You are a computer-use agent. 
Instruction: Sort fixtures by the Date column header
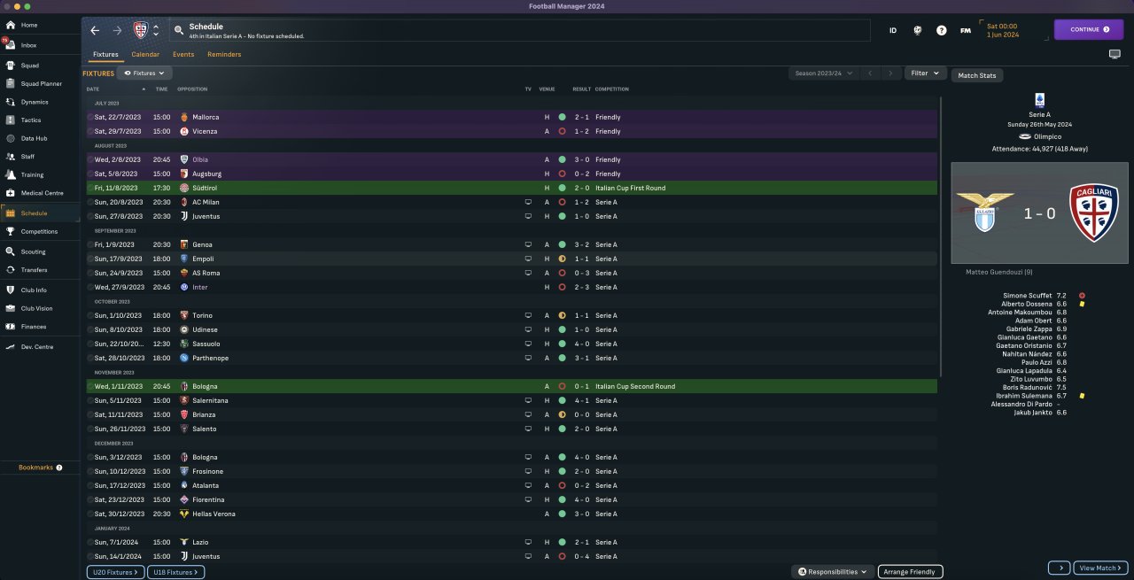[93, 89]
